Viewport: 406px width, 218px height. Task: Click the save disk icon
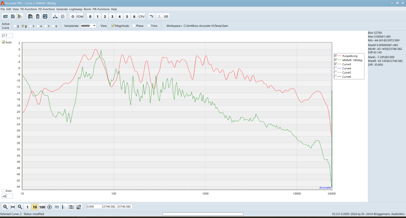[x=13, y=17]
